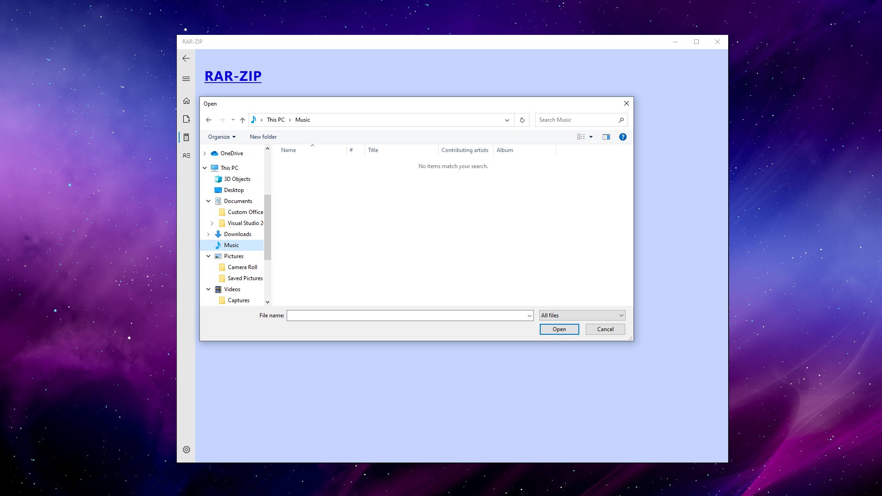Click the document/open file icon in sidebar
Image resolution: width=882 pixels, height=496 pixels.
point(186,118)
